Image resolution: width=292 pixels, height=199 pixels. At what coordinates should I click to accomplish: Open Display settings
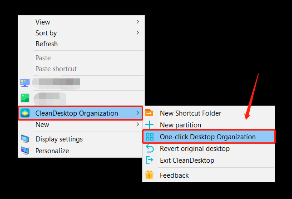coord(59,139)
